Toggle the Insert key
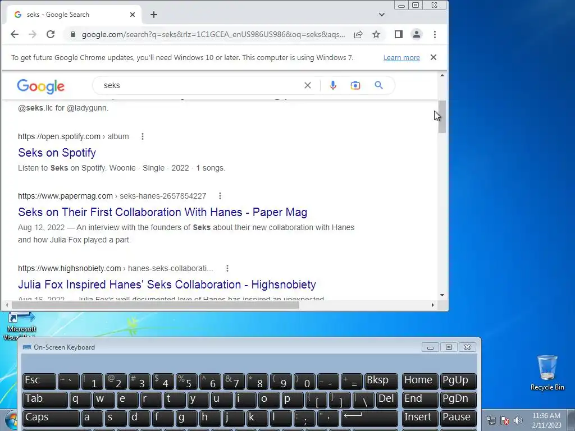The height and width of the screenshot is (431, 575). (x=420, y=418)
